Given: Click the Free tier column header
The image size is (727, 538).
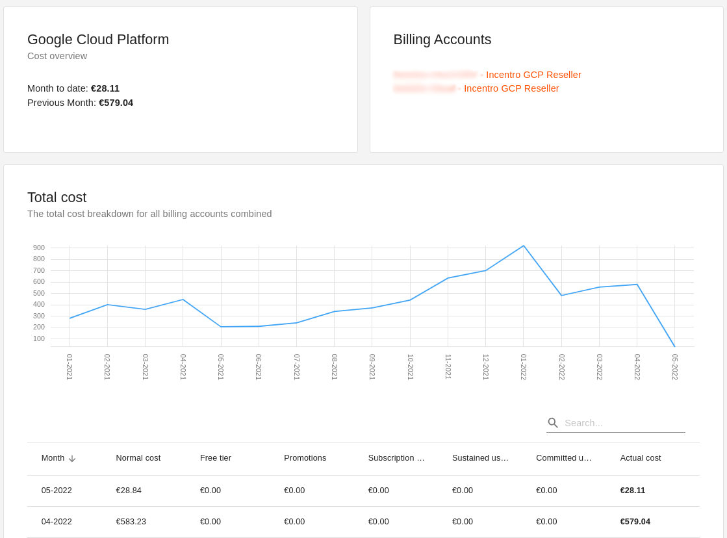Looking at the screenshot, I should (216, 458).
